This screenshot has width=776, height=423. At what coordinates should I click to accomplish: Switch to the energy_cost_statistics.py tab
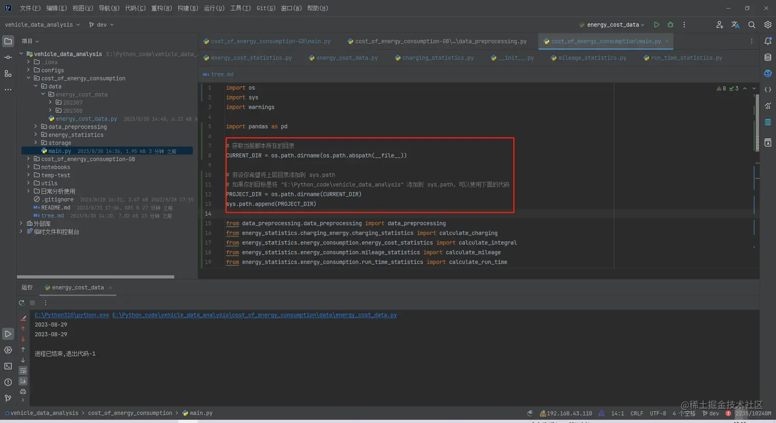(247, 58)
